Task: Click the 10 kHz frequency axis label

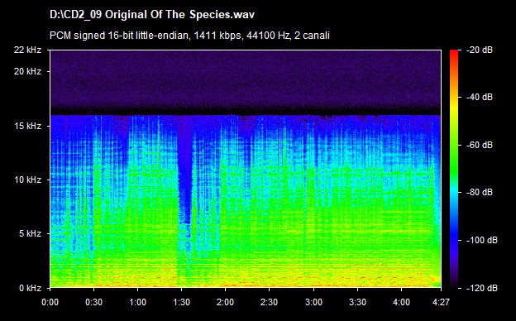Action: coord(27,180)
